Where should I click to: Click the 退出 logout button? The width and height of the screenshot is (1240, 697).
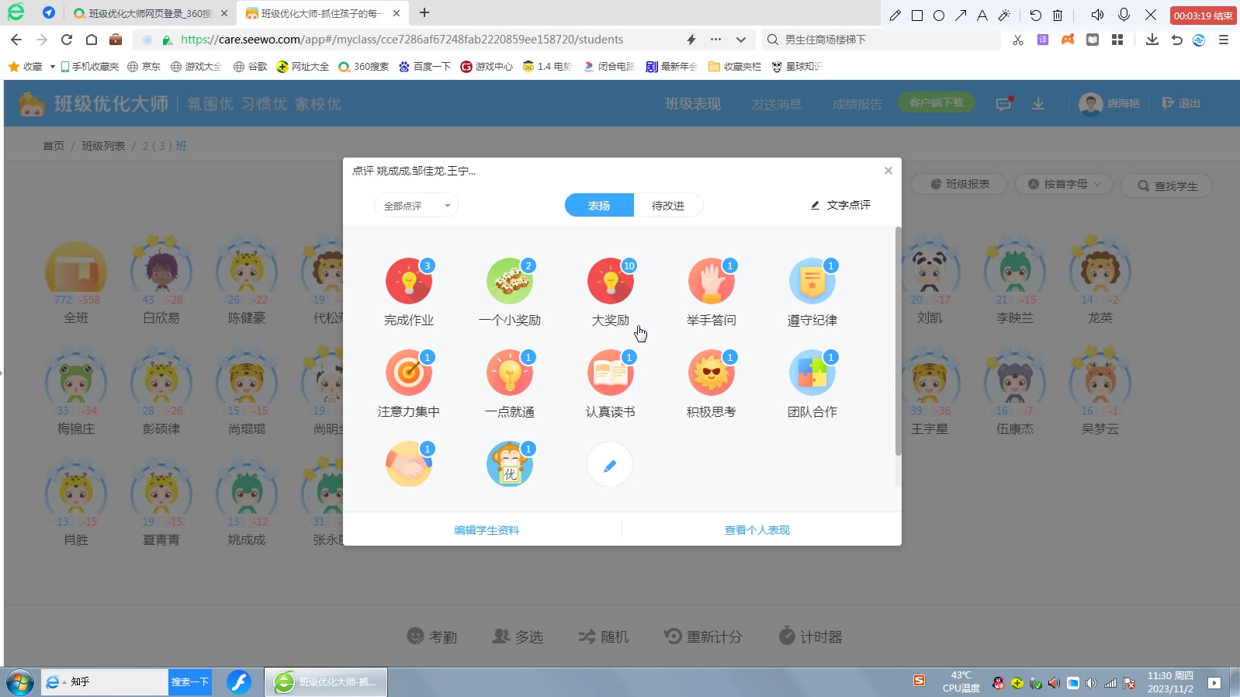(1181, 103)
